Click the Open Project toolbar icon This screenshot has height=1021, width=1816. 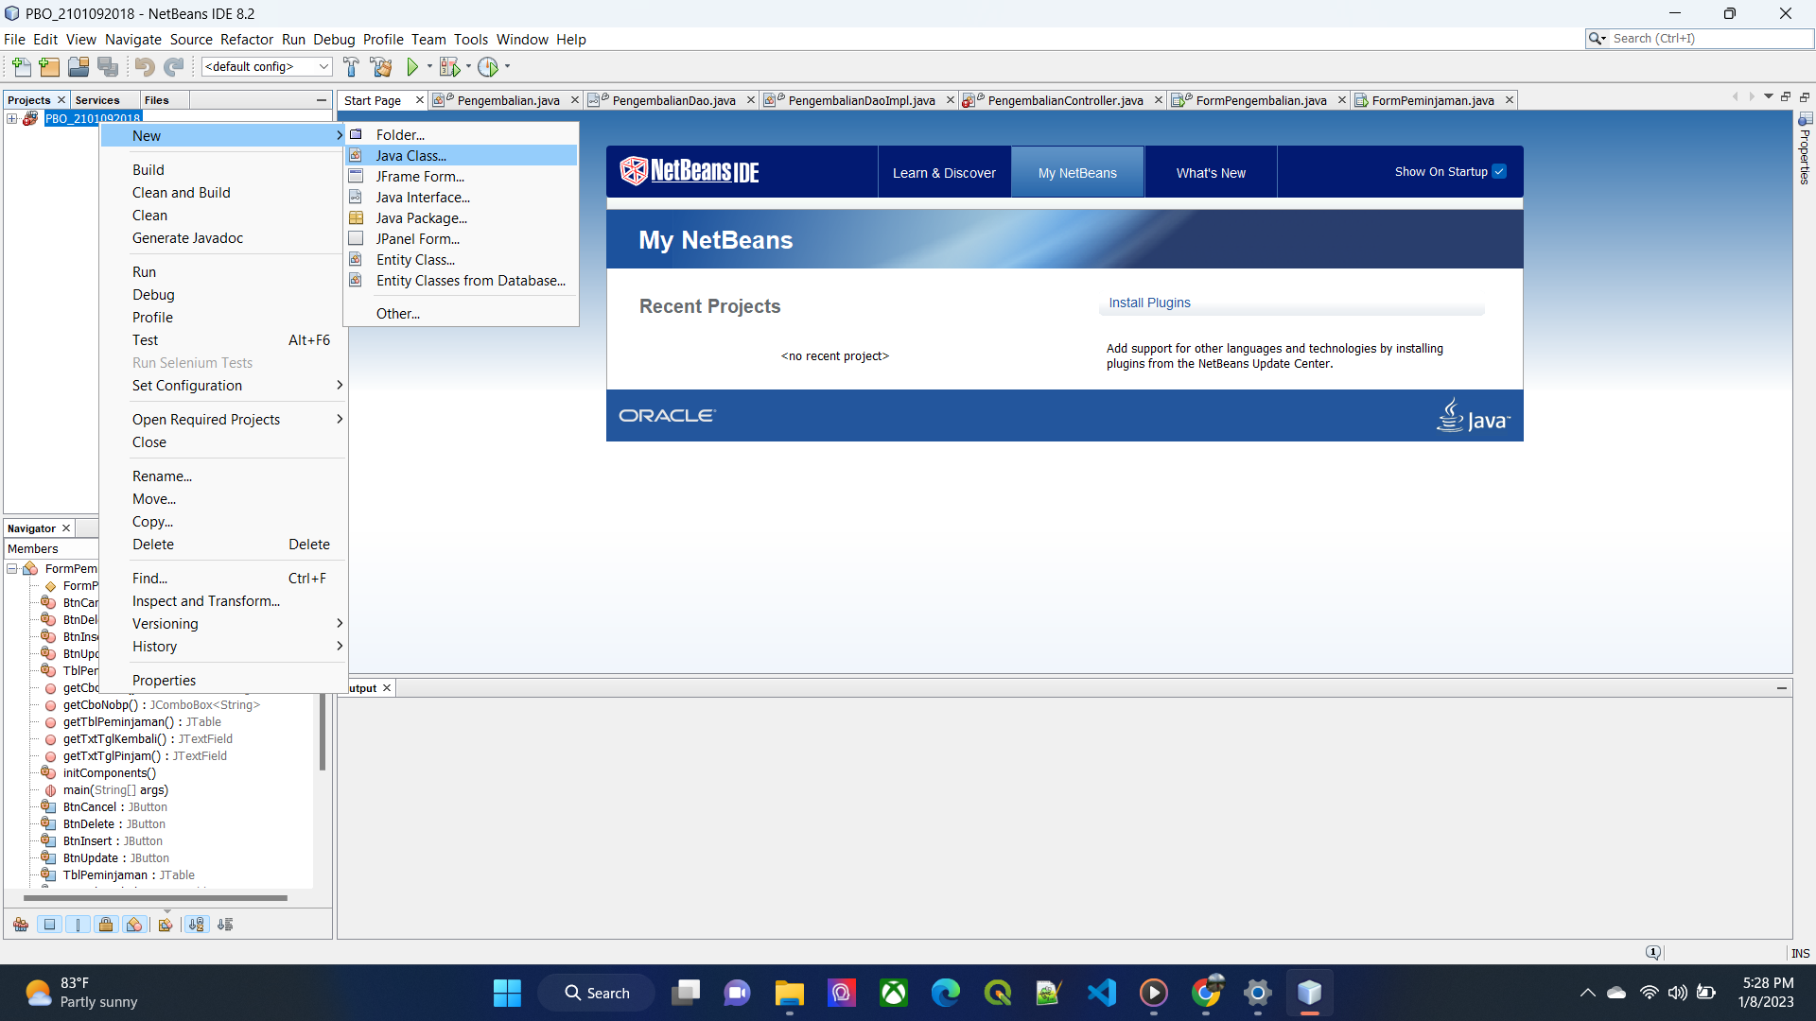tap(79, 67)
